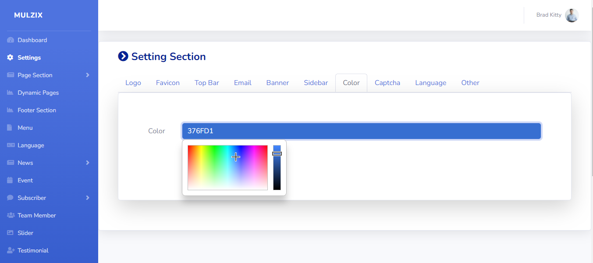This screenshot has height=263, width=593.
Task: Open the Footer Section link
Action: click(37, 110)
